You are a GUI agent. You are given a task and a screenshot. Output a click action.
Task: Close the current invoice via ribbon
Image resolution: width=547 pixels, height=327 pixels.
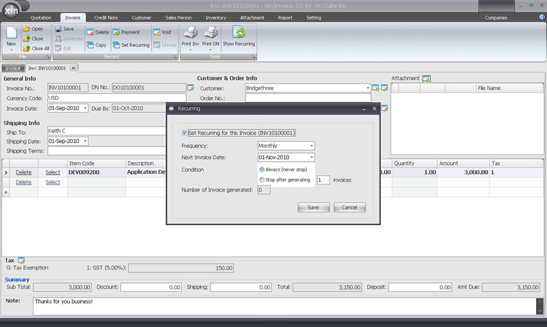coord(33,39)
